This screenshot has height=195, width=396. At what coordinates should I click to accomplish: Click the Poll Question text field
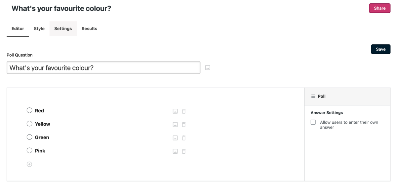[103, 68]
